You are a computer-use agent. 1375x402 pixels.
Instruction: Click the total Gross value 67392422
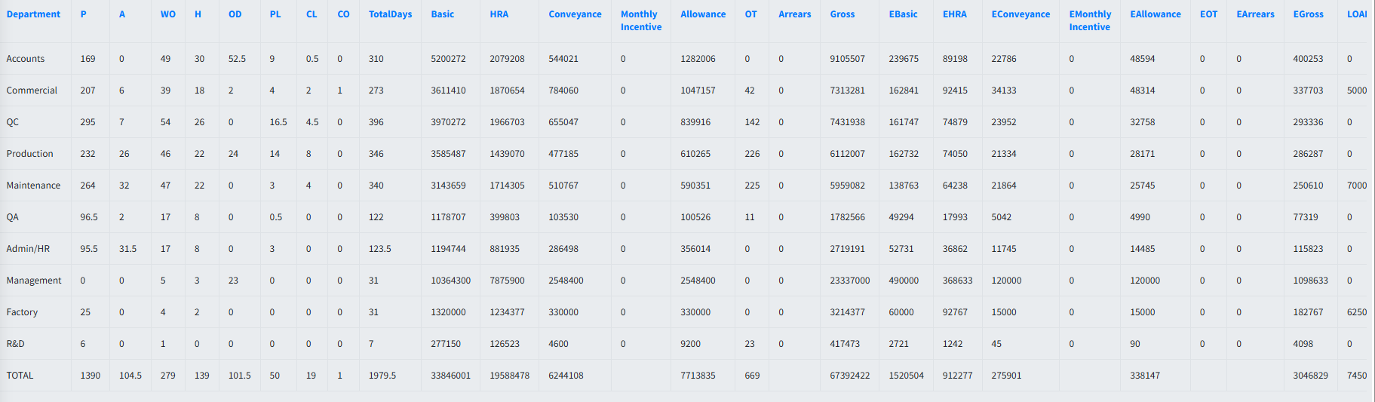[849, 376]
